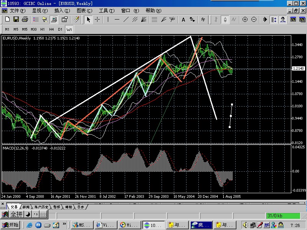Screen dimensions: 307x230
Task: Switch to the 新闻 terminal tab
Action: (x=26, y=207)
